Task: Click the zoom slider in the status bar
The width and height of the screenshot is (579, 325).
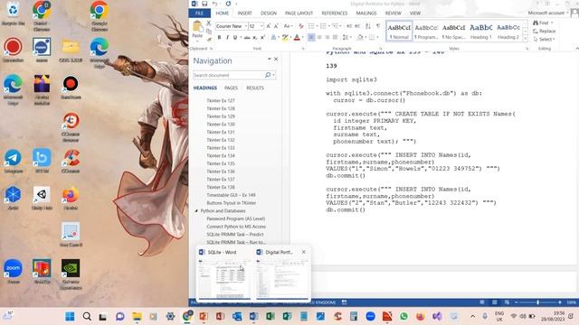Action: point(537,302)
